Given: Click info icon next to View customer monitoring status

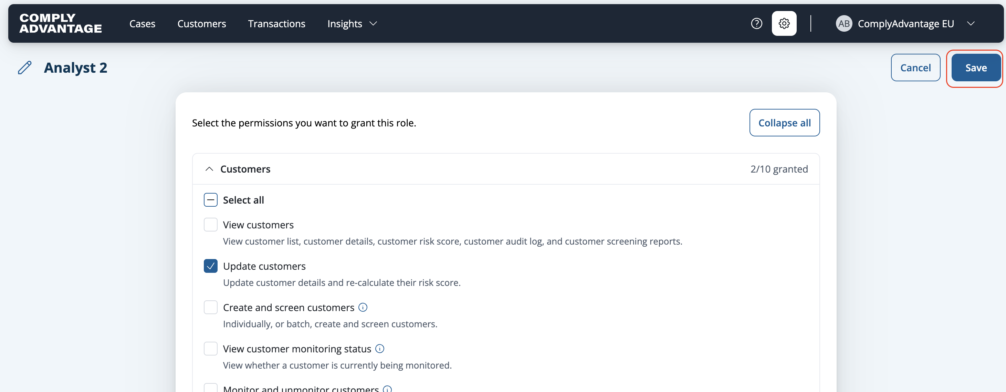Looking at the screenshot, I should click(380, 349).
